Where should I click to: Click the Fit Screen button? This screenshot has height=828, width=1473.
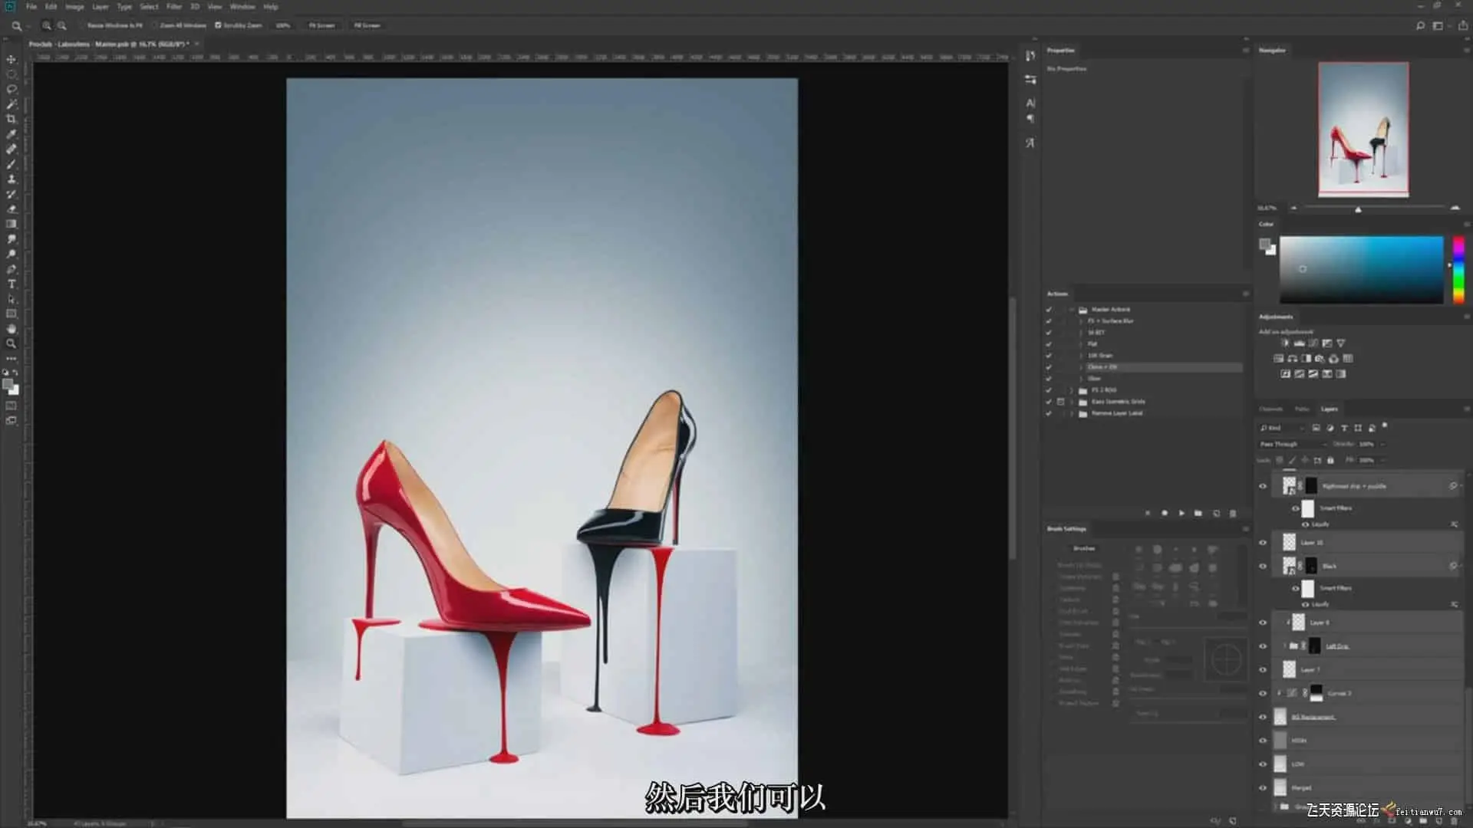[321, 25]
